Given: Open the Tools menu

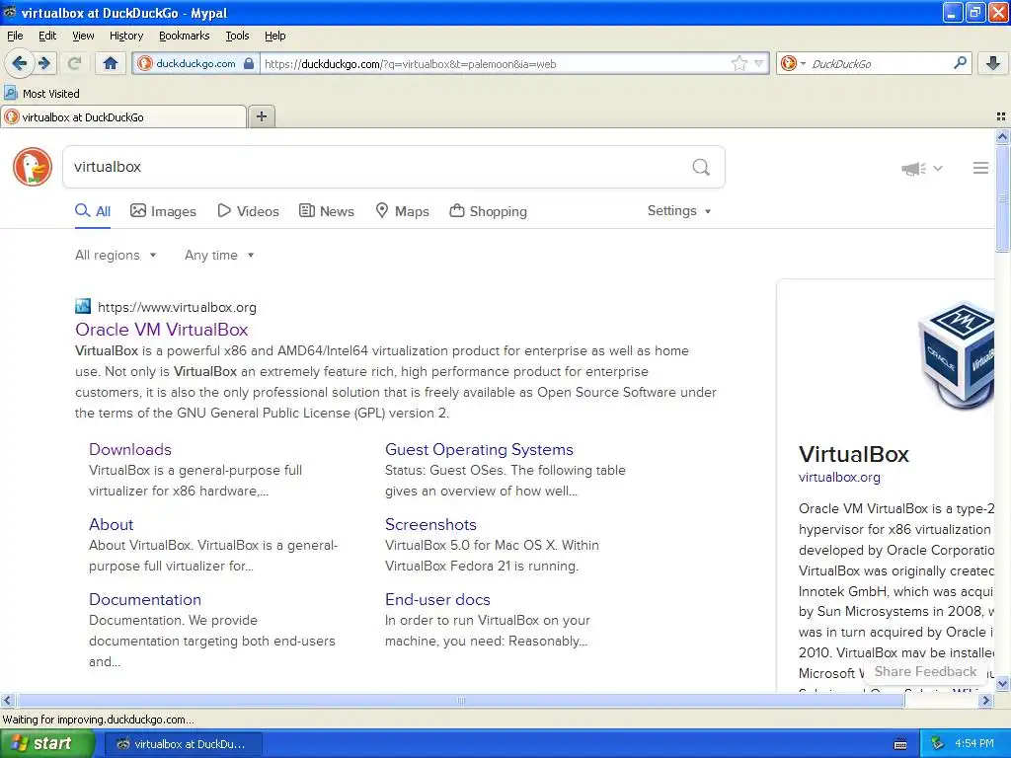Looking at the screenshot, I should [x=237, y=36].
